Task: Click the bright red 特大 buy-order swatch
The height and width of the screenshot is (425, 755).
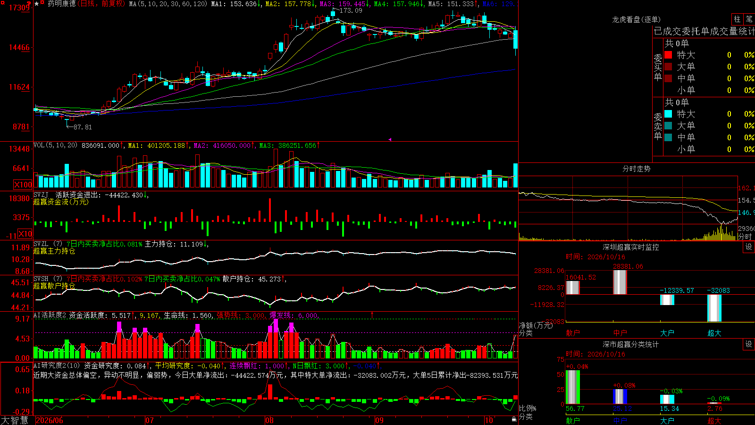Action: [668, 55]
